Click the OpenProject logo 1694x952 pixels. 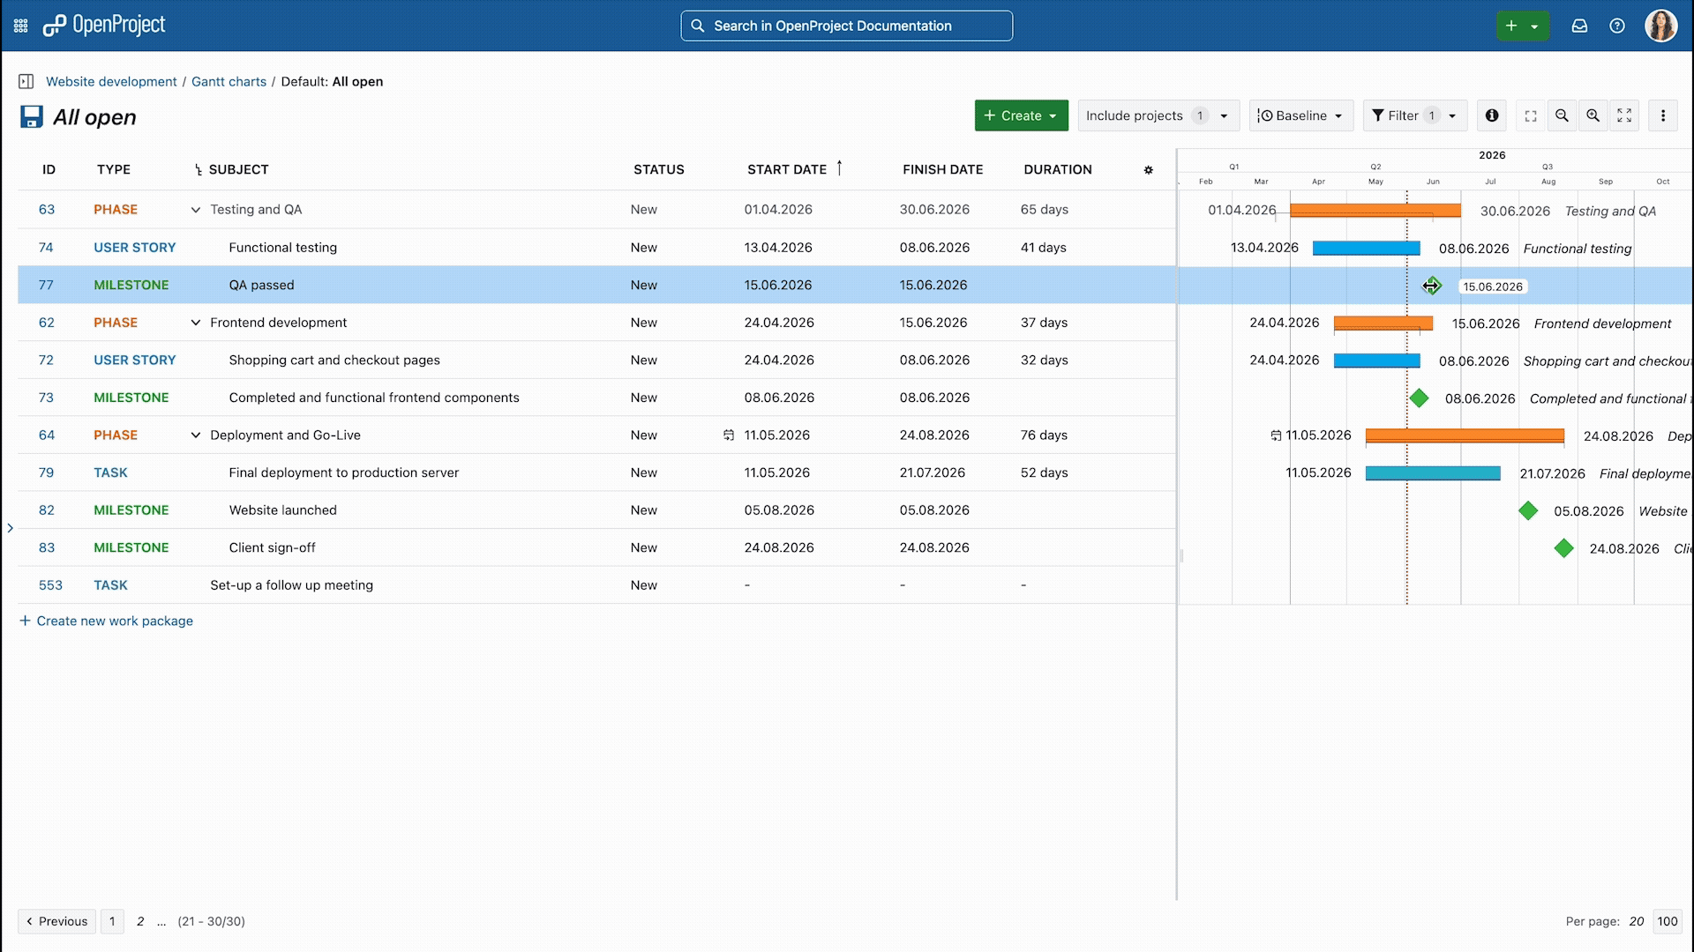pyautogui.click(x=104, y=26)
